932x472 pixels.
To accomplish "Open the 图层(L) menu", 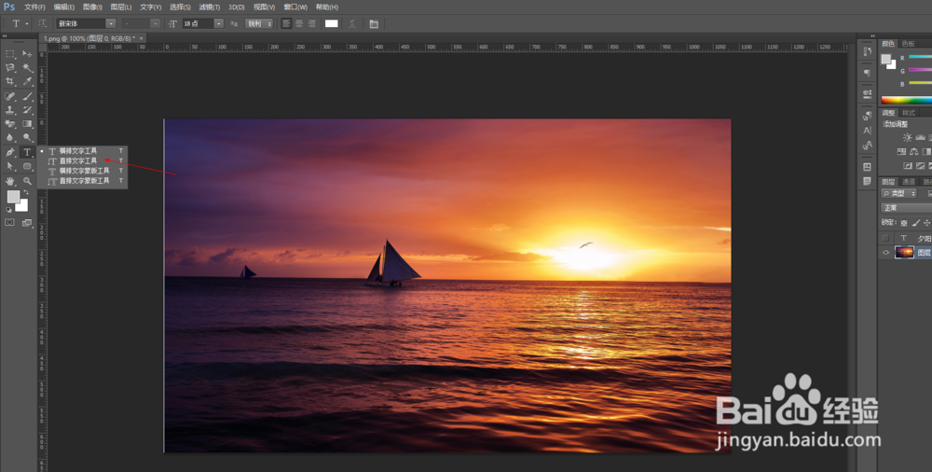I will click(121, 7).
